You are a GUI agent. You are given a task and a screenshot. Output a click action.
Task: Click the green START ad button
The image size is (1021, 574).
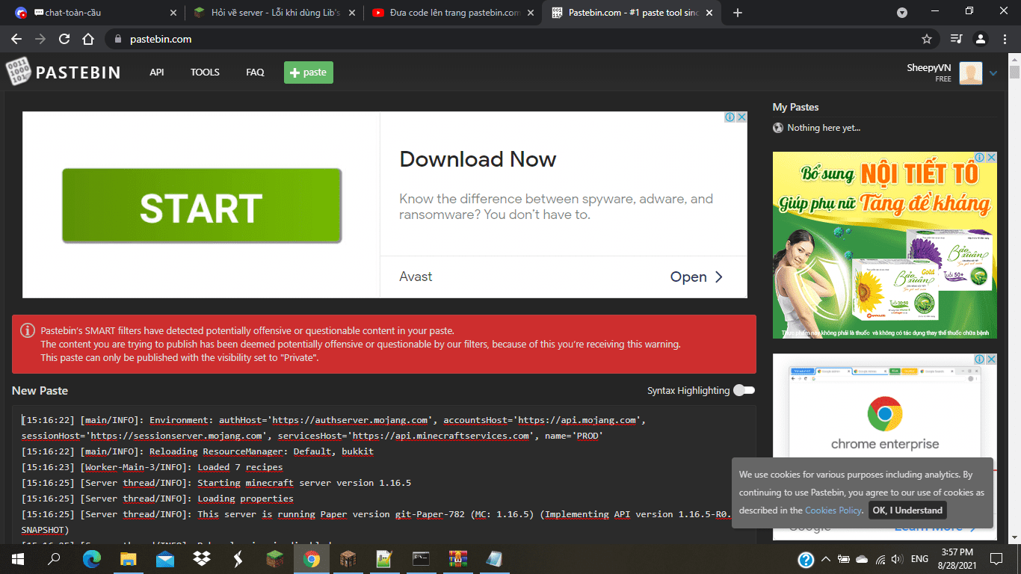tap(202, 206)
